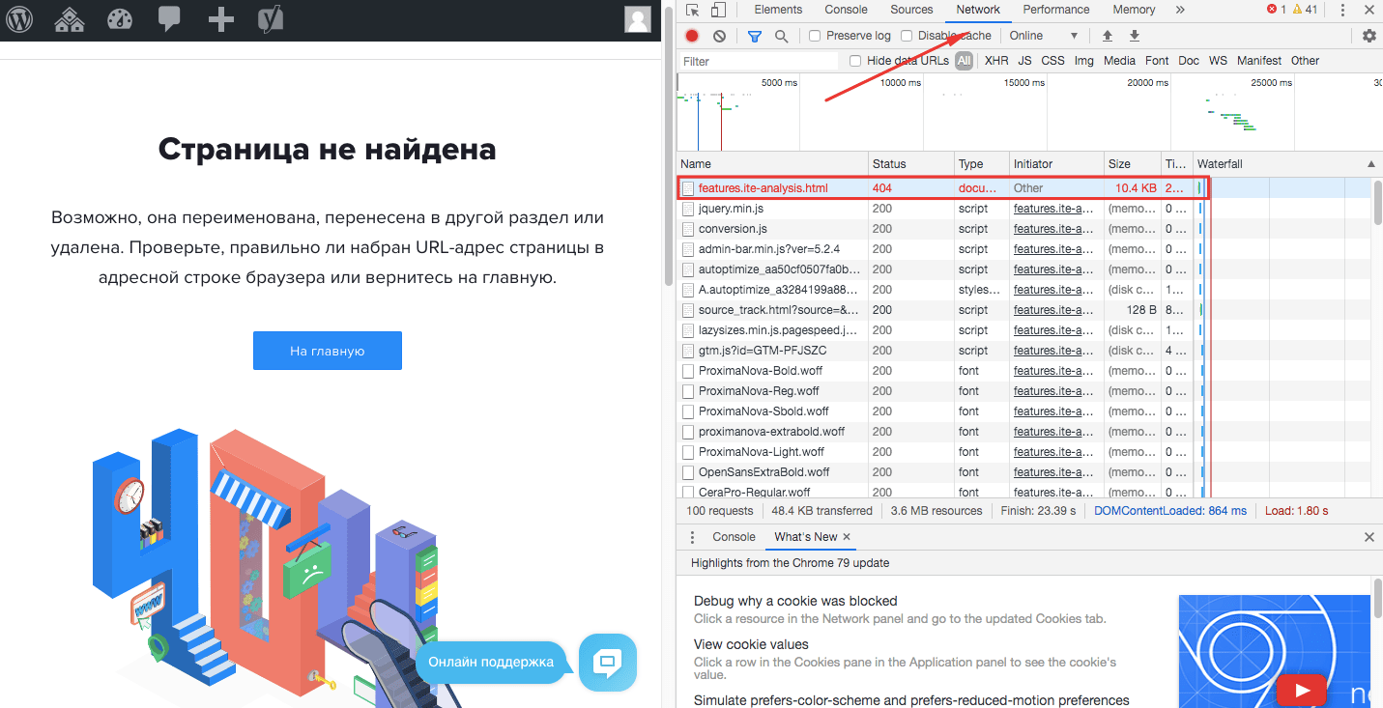Viewport: 1383px width, 708px height.
Task: Toggle the network filter funnel icon
Action: click(755, 36)
